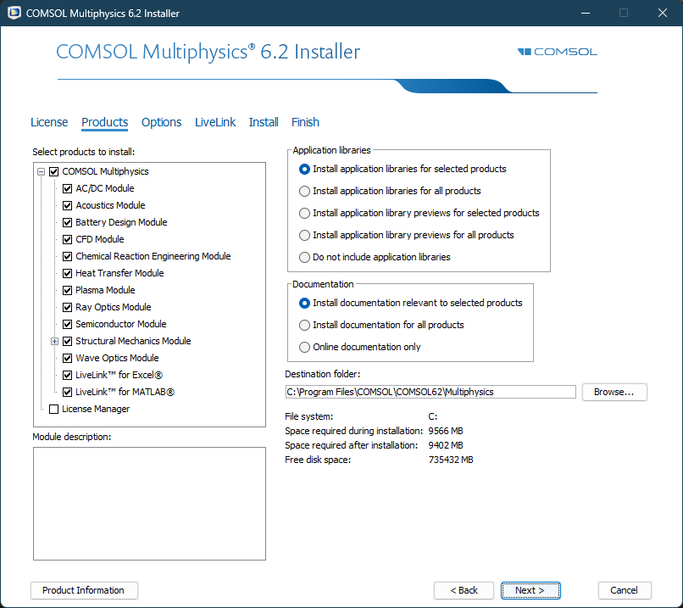Image resolution: width=683 pixels, height=608 pixels.
Task: Uncheck the AC/DC Module checkbox
Action: pyautogui.click(x=68, y=188)
